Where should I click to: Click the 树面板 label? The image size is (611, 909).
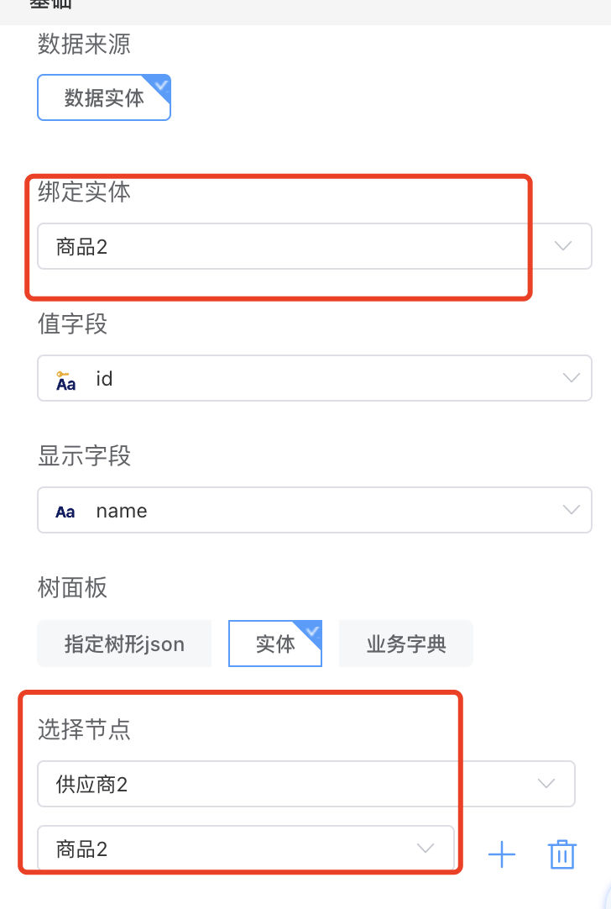[x=72, y=588]
